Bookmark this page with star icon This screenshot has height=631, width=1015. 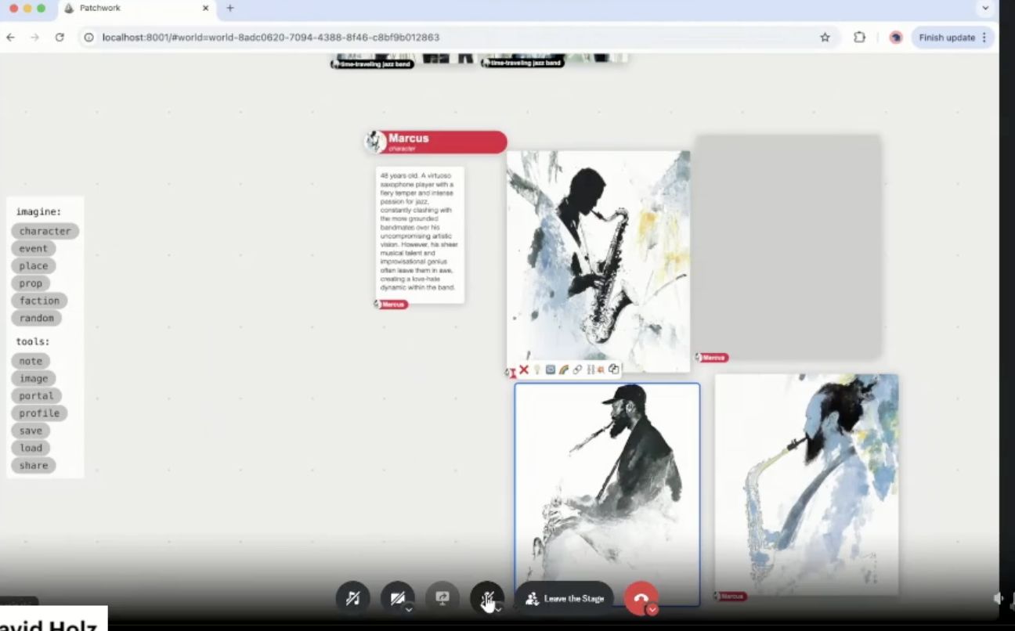click(825, 38)
